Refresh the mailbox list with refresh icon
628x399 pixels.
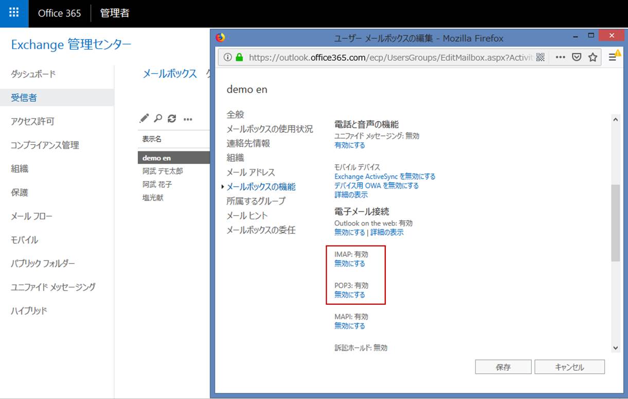172,118
